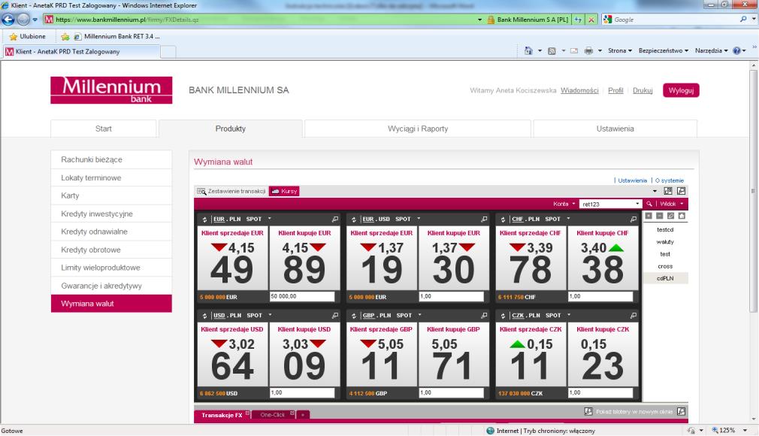The width and height of the screenshot is (759, 436).
Task: Click the tile layout icon above Widok
Action: tap(668, 191)
